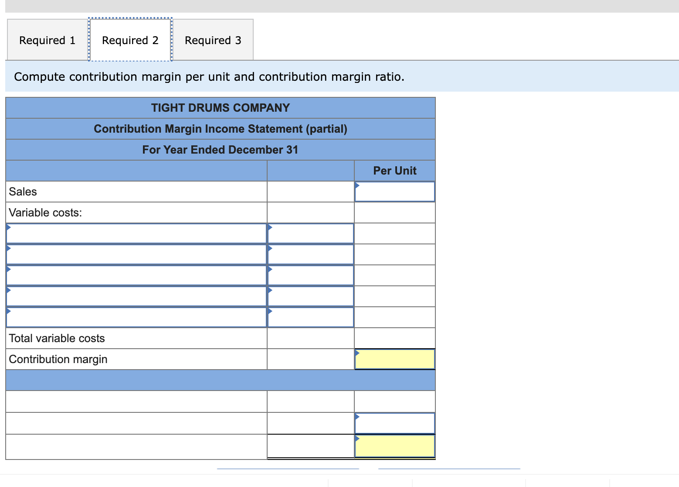Screen dimensions: 679x487
Task: Open the fifth variable cost label dropdown
Action: click(136, 317)
